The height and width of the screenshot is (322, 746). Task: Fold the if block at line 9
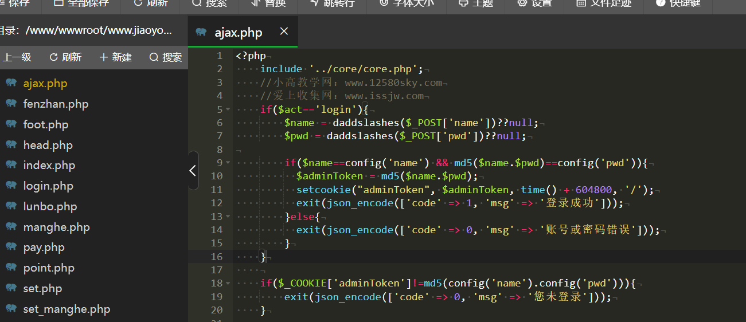228,163
